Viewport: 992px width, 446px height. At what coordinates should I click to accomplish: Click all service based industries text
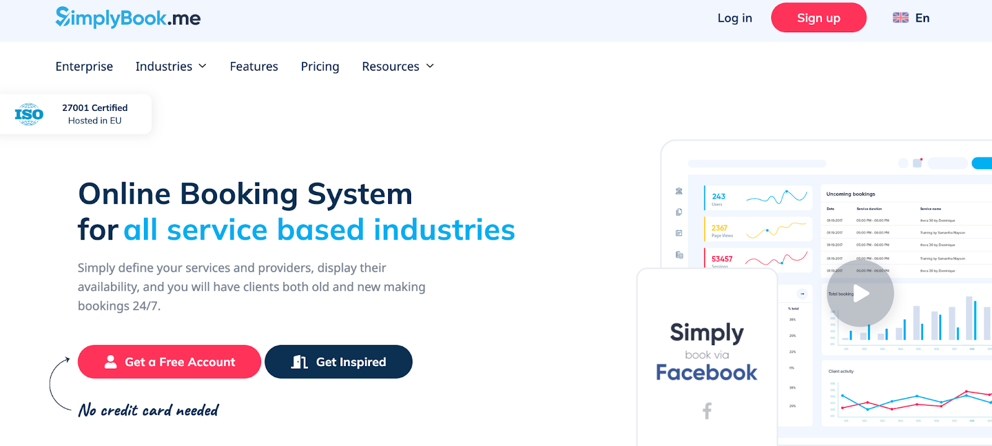click(x=319, y=230)
